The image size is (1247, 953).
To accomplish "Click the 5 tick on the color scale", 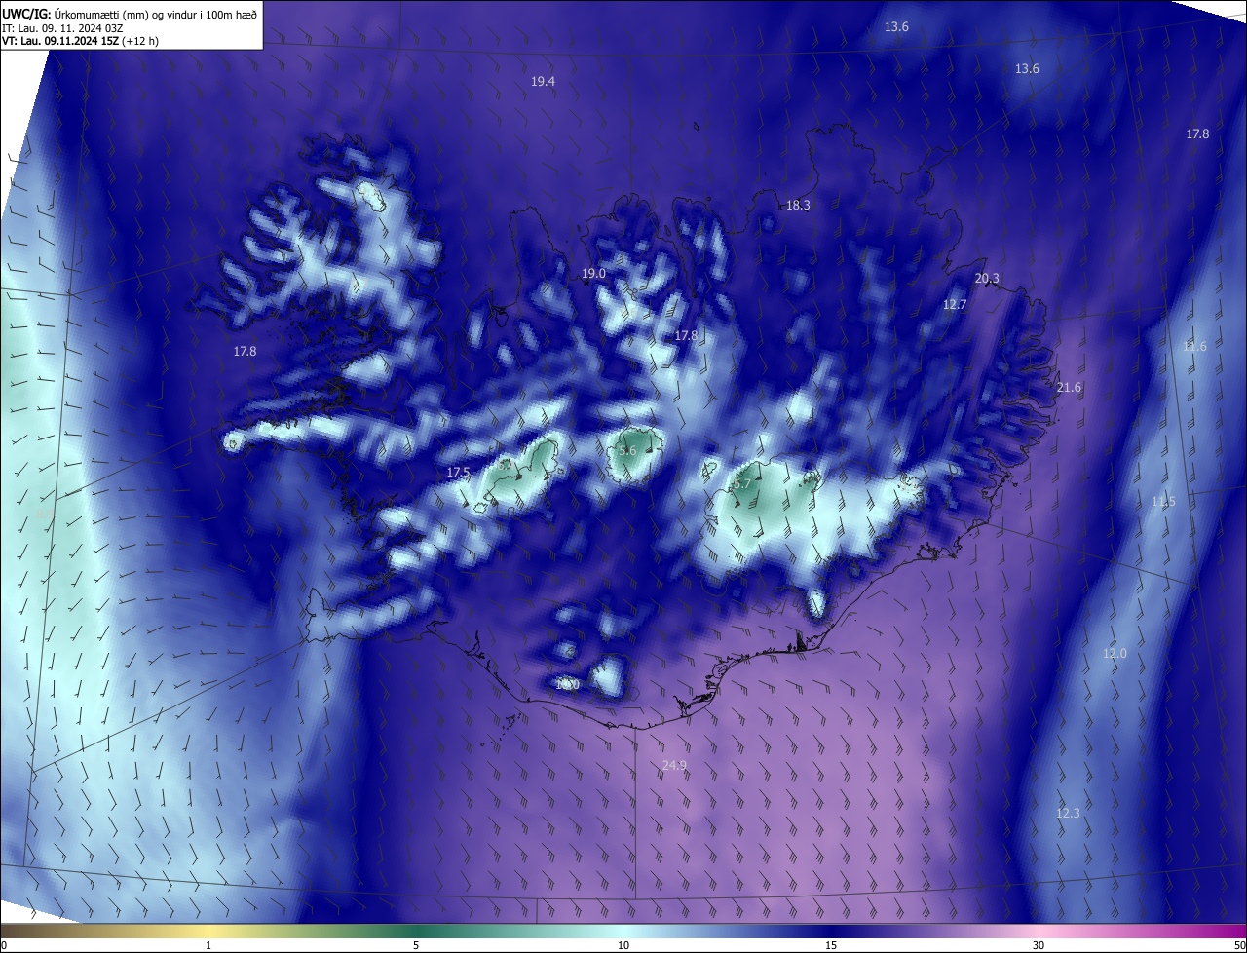I will pos(416,945).
